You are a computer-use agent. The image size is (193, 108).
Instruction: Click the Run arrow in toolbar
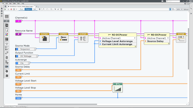[5, 9]
